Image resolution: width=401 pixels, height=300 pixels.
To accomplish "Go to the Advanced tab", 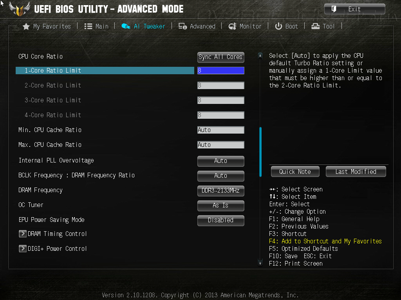I will (197, 26).
